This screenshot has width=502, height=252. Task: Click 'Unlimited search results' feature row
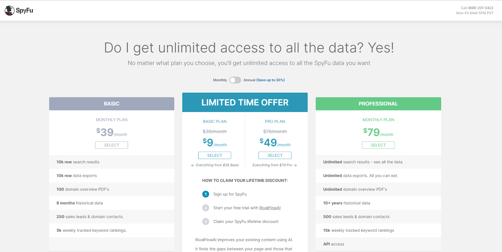point(378,162)
